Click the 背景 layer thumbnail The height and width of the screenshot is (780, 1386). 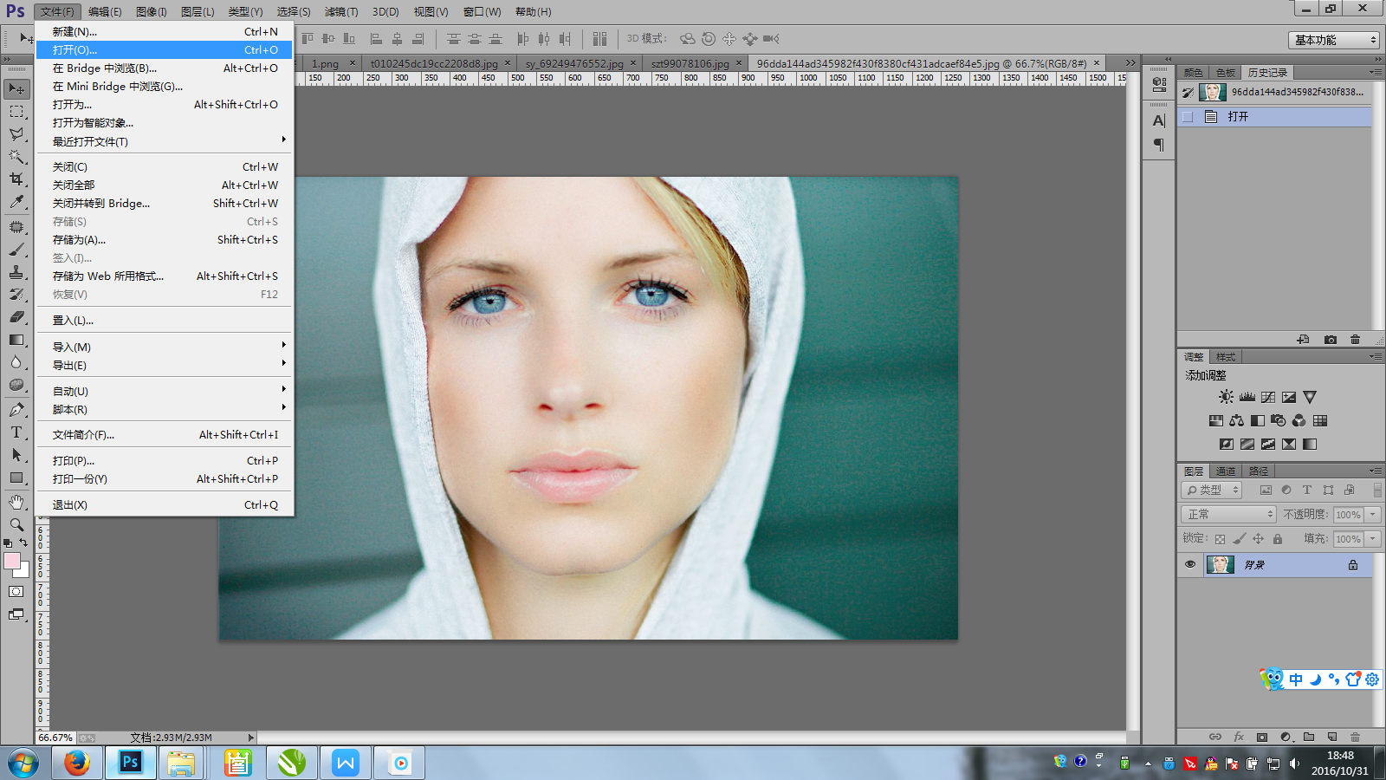1221,565
